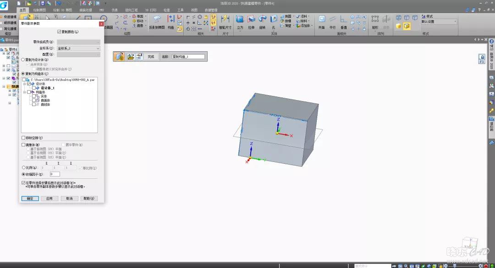
Task: Click the 确定 button in dialog
Action: [x=30, y=198]
